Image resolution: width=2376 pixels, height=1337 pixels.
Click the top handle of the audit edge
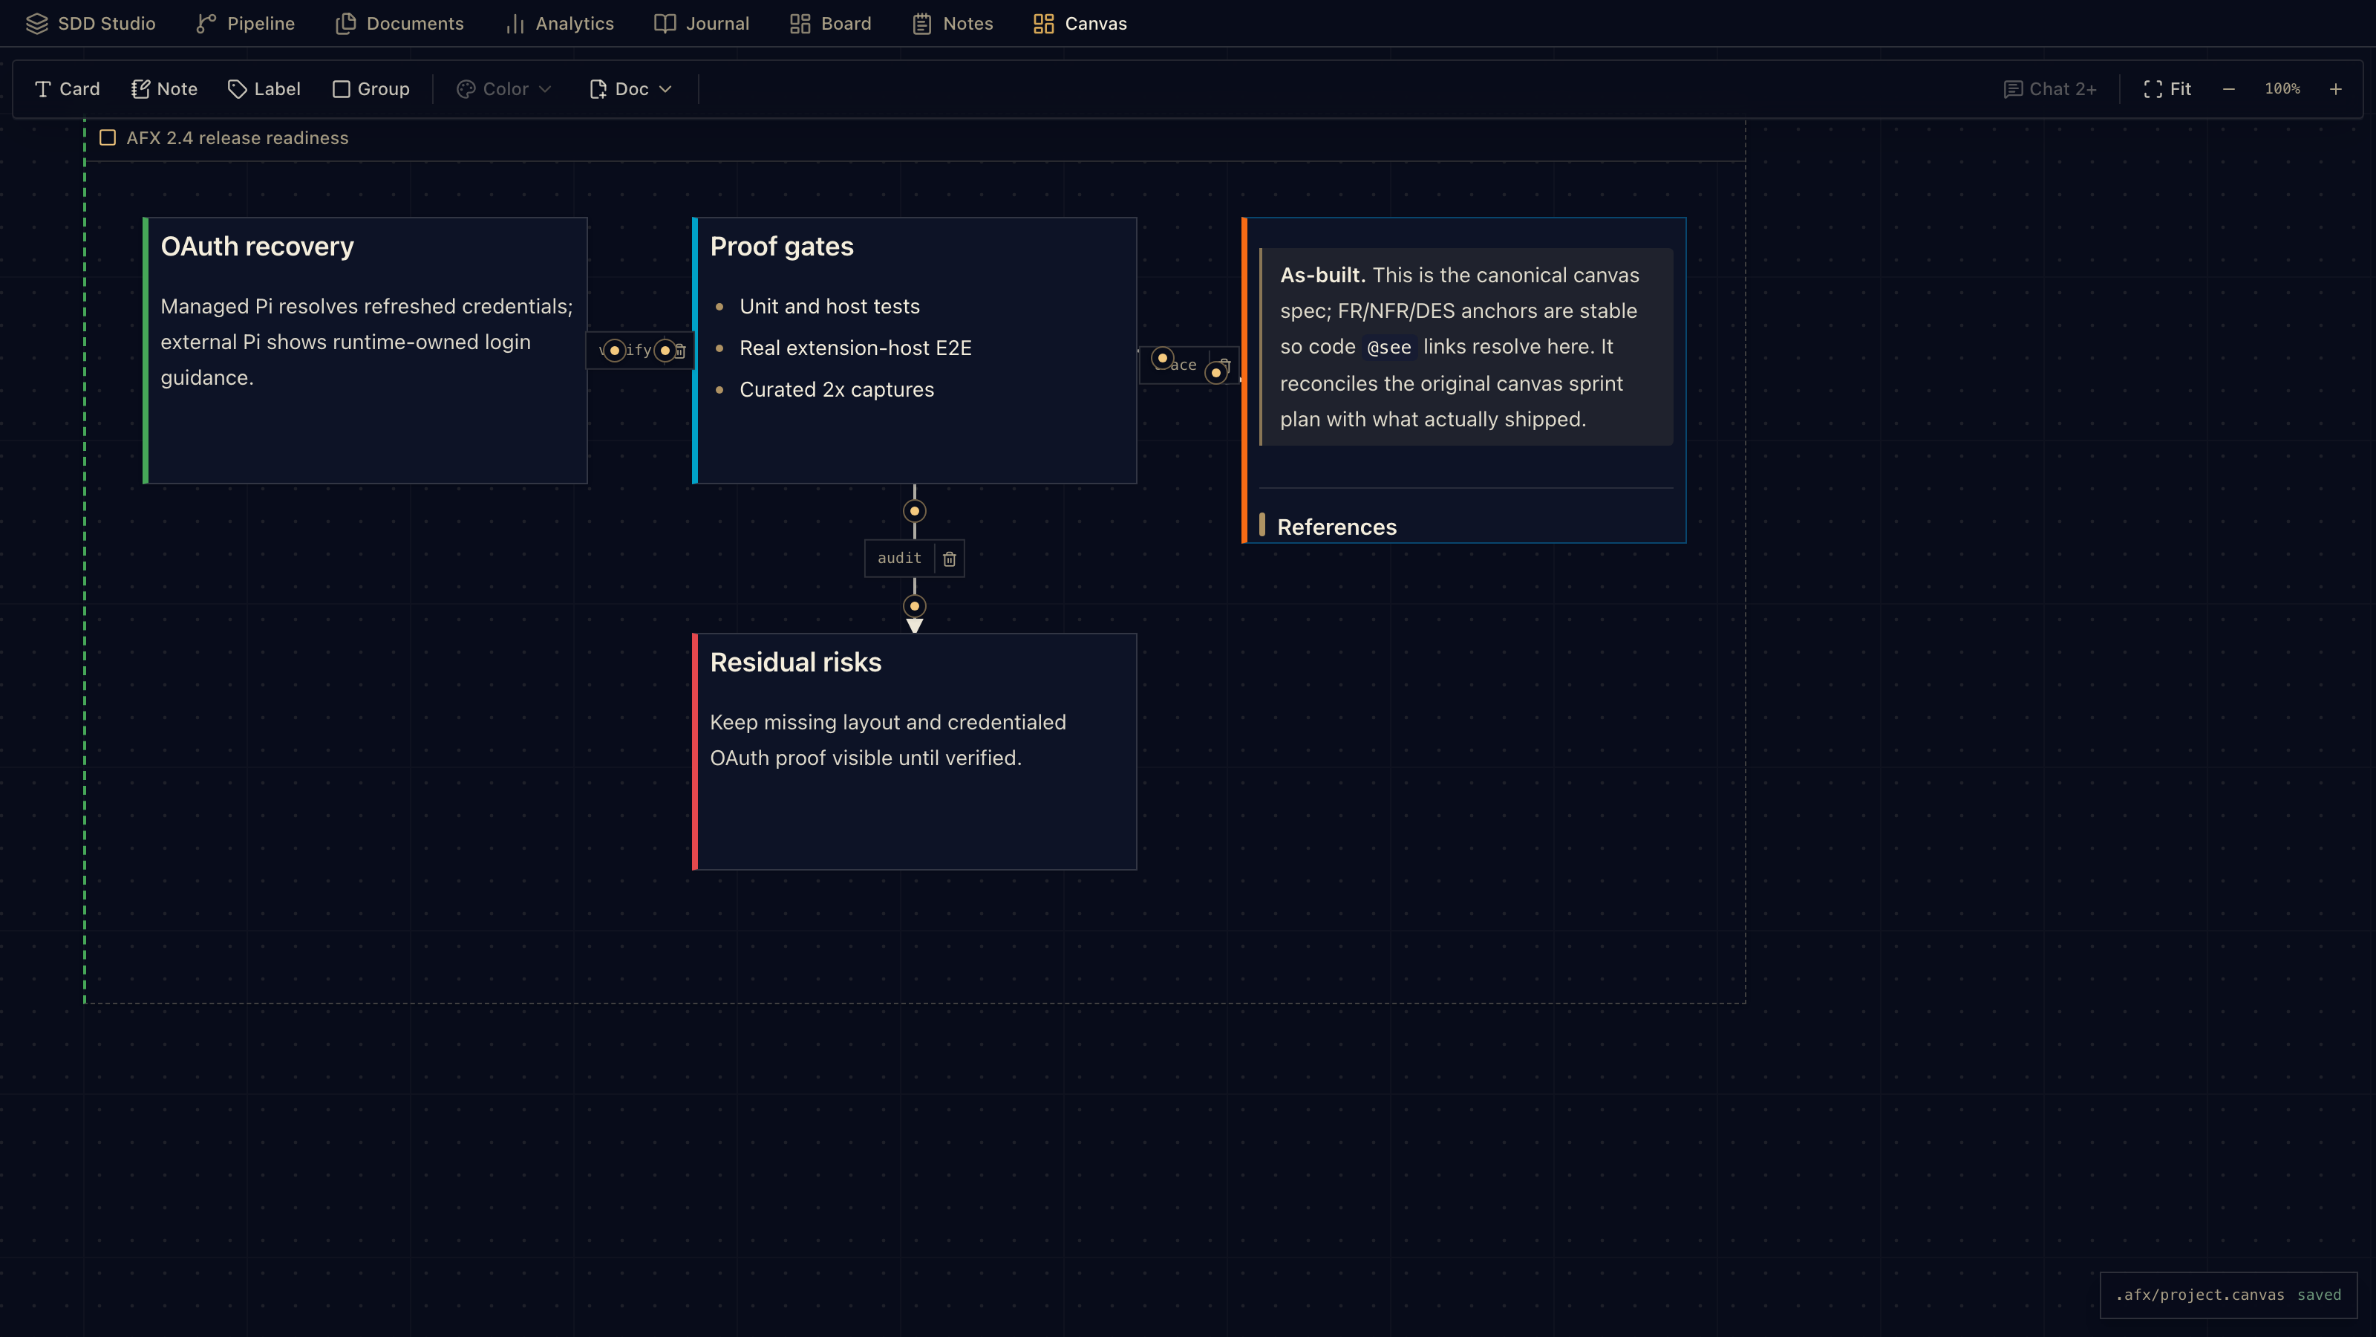[914, 510]
